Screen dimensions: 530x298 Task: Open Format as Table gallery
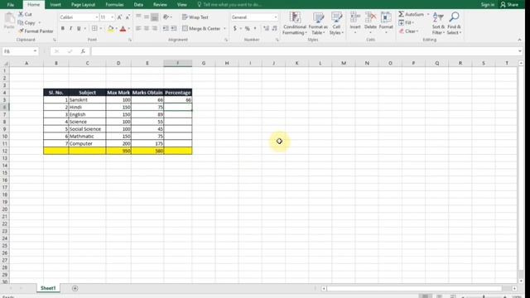(x=318, y=23)
